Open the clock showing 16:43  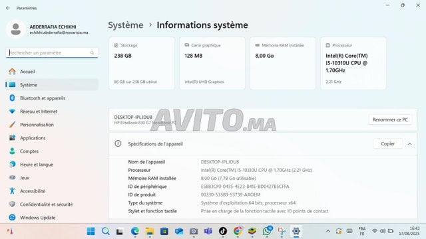tap(409, 231)
